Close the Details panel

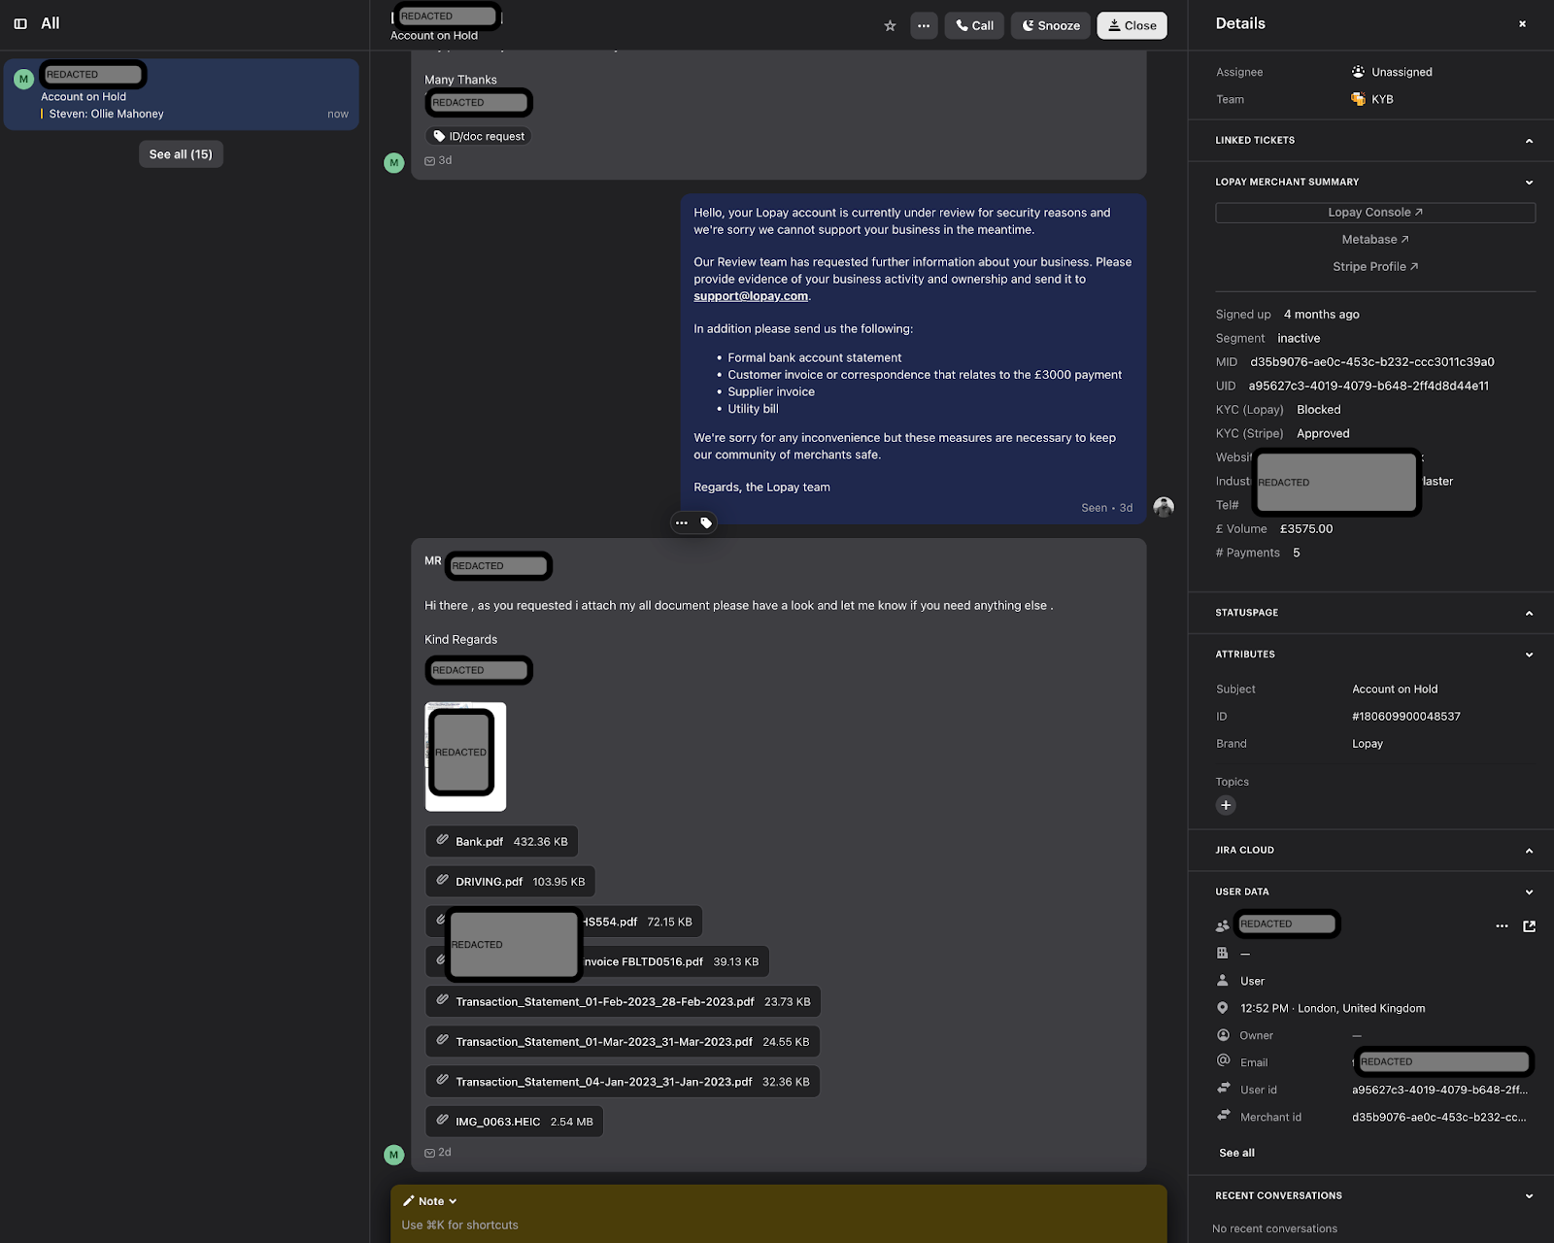click(x=1522, y=24)
